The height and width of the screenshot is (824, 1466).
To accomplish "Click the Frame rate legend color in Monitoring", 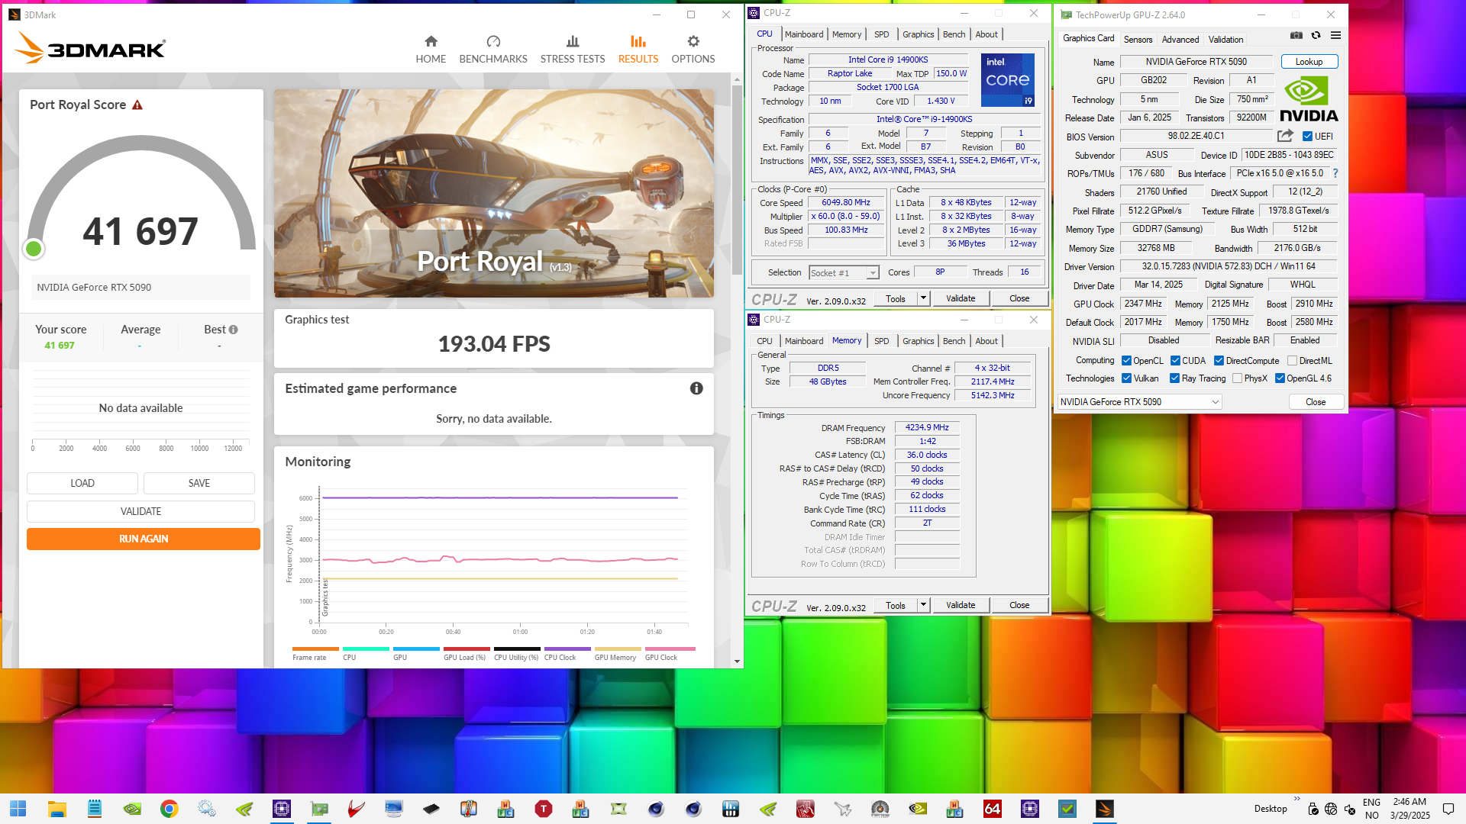I will (x=315, y=649).
